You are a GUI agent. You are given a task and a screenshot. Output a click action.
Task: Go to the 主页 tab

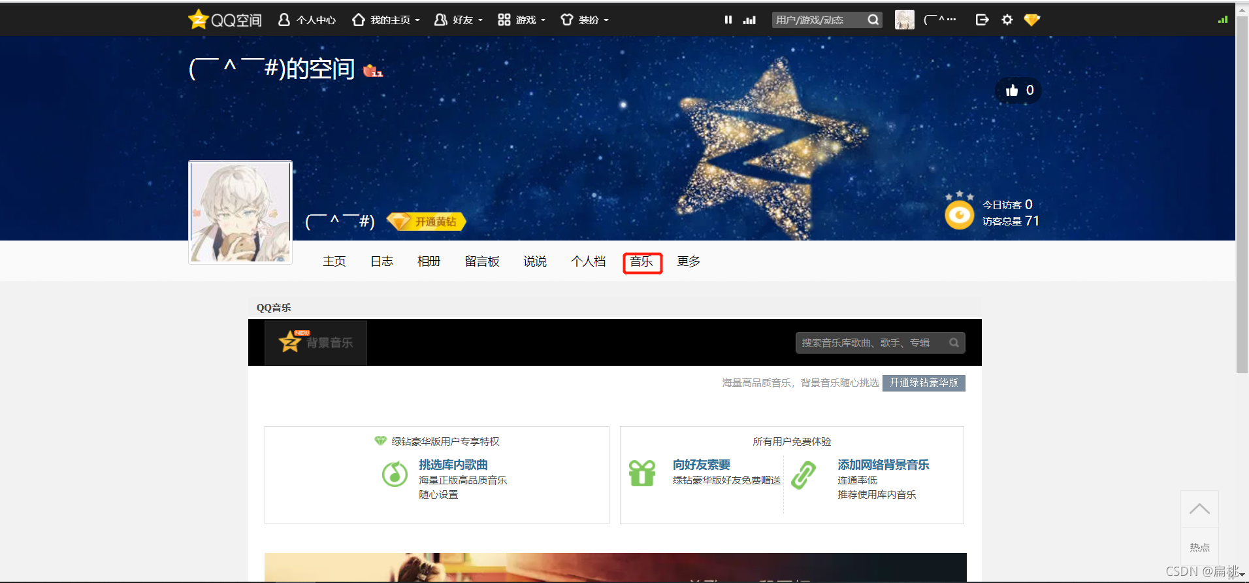coord(334,261)
